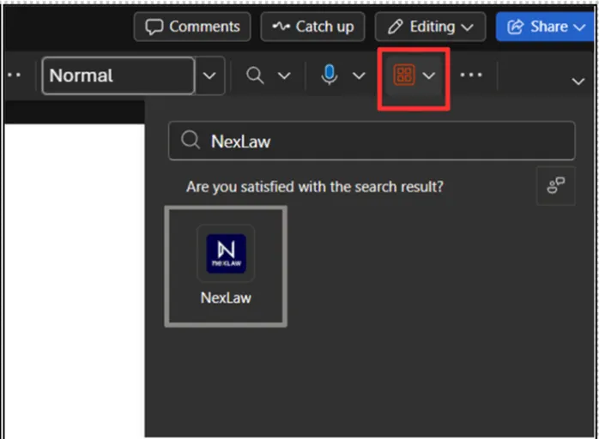Start dictation with the microphone icon

[x=329, y=75]
